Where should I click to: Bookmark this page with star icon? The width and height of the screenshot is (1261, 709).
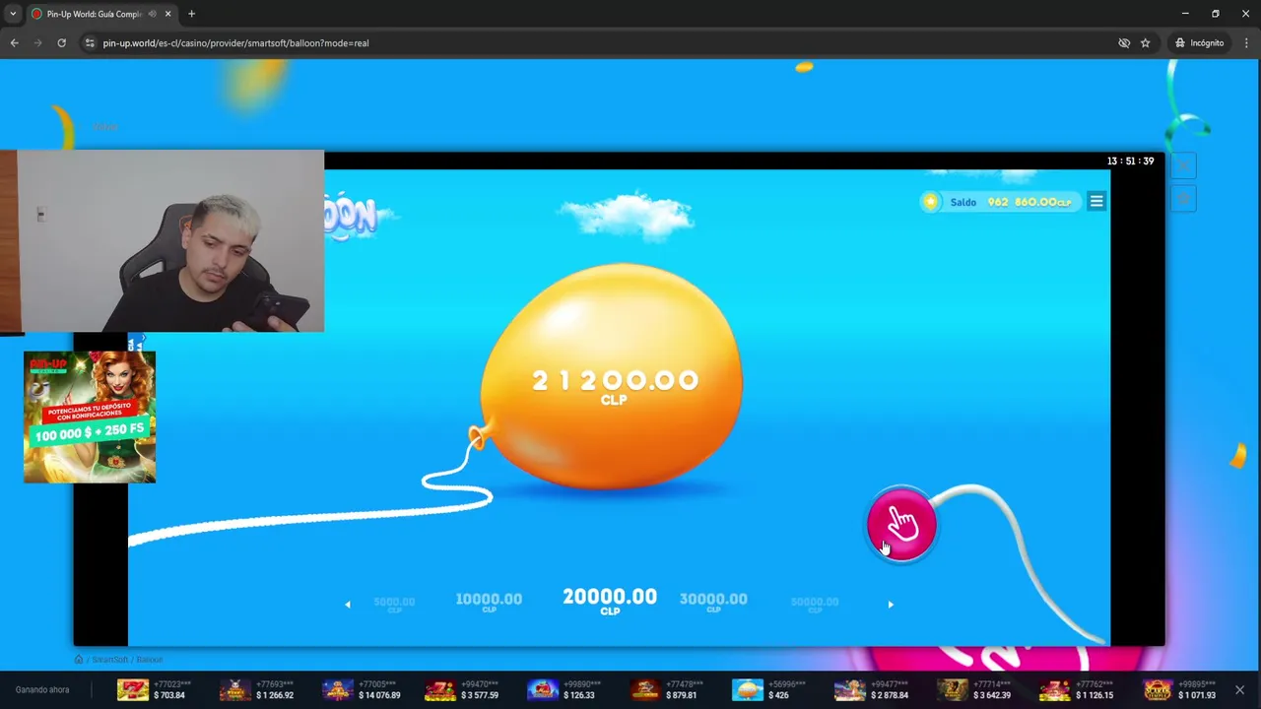tap(1145, 43)
